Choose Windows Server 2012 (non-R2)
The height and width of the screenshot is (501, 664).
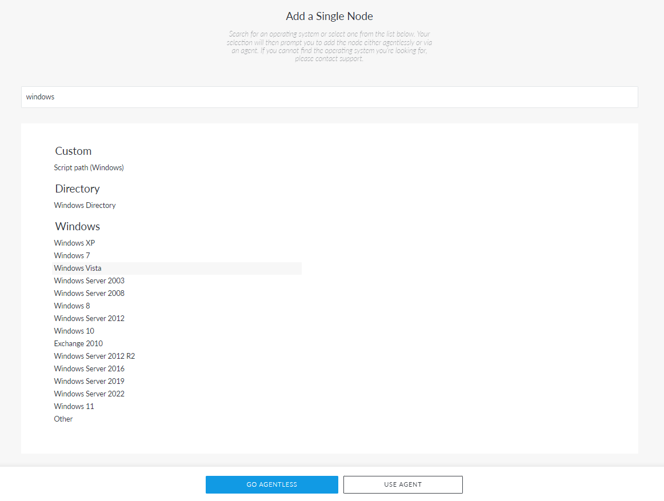coord(89,318)
